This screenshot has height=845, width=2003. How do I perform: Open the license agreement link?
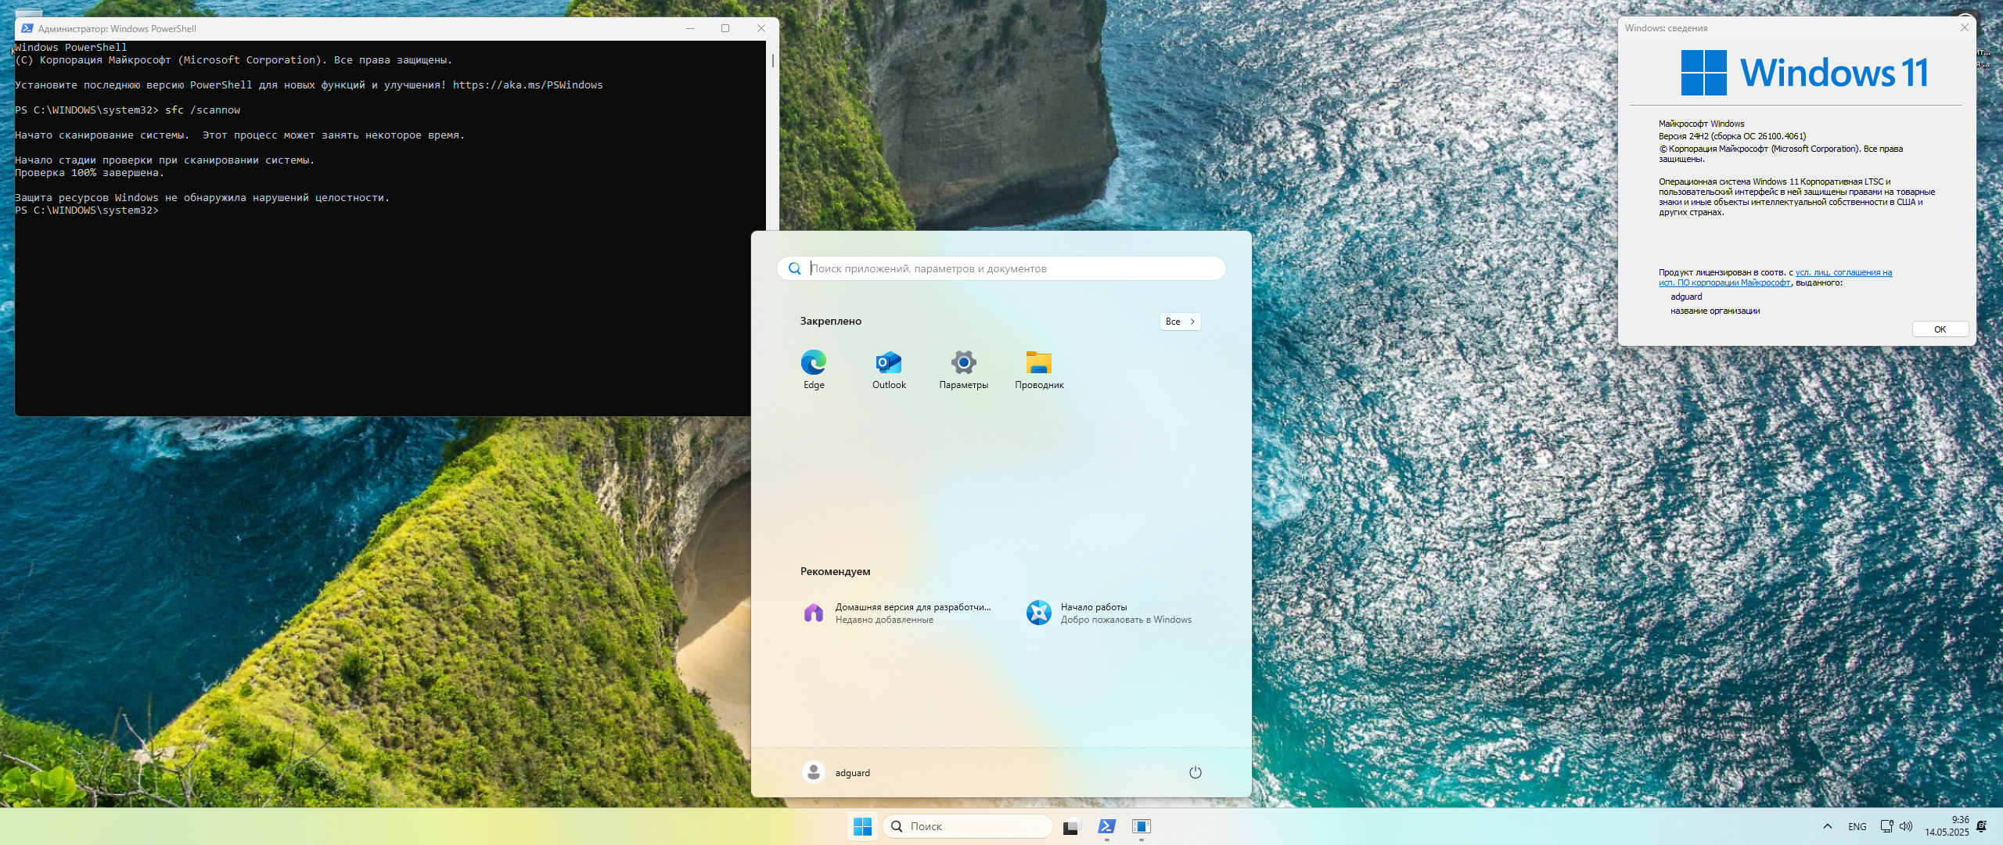click(x=1776, y=278)
